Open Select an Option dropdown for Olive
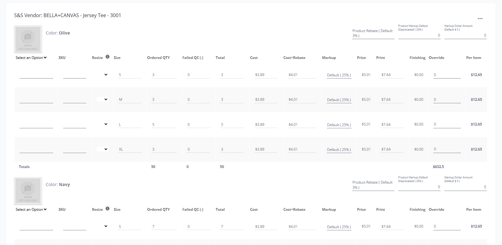The height and width of the screenshot is (245, 502). coord(31,58)
